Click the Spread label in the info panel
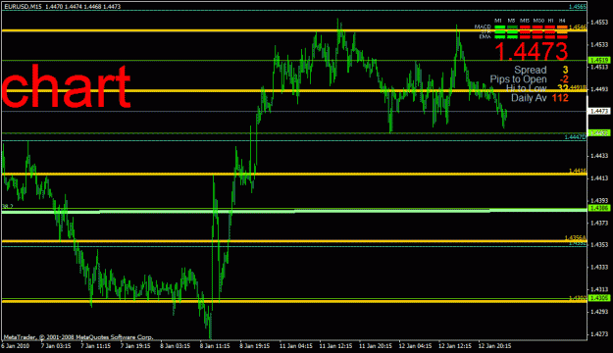This screenshot has height=353, width=613. [x=530, y=70]
